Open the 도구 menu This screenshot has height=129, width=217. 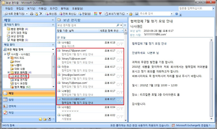pyautogui.click(x=53, y=8)
